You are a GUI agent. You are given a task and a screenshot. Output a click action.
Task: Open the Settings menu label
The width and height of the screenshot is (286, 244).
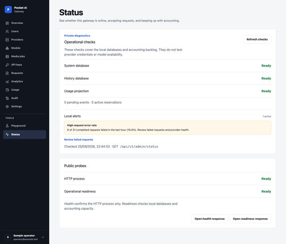[17, 106]
